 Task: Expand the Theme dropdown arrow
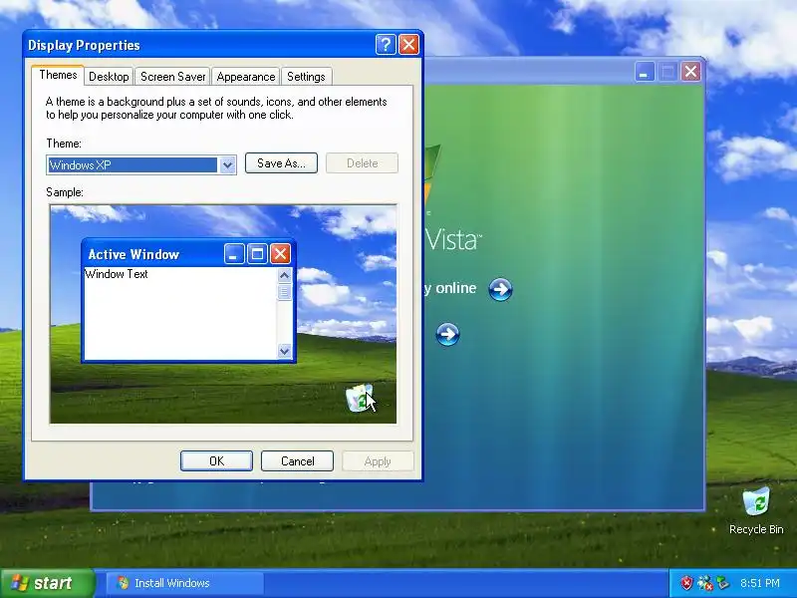(x=227, y=164)
